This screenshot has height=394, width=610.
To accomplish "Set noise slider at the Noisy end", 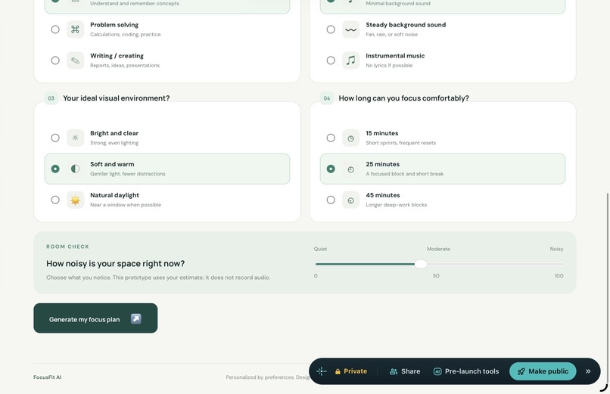I will coord(563,264).
